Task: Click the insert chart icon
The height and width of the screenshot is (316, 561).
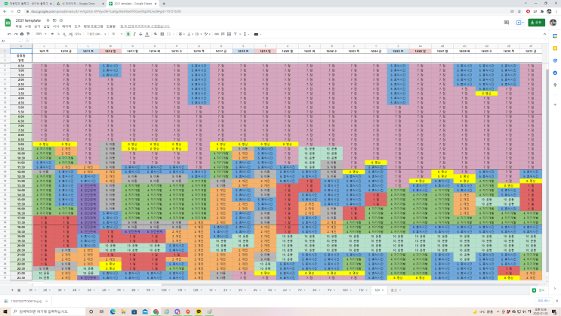Action: tap(229, 34)
